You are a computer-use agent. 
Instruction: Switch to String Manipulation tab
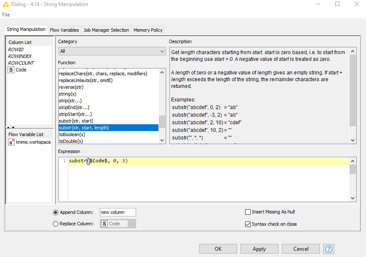[x=26, y=30]
